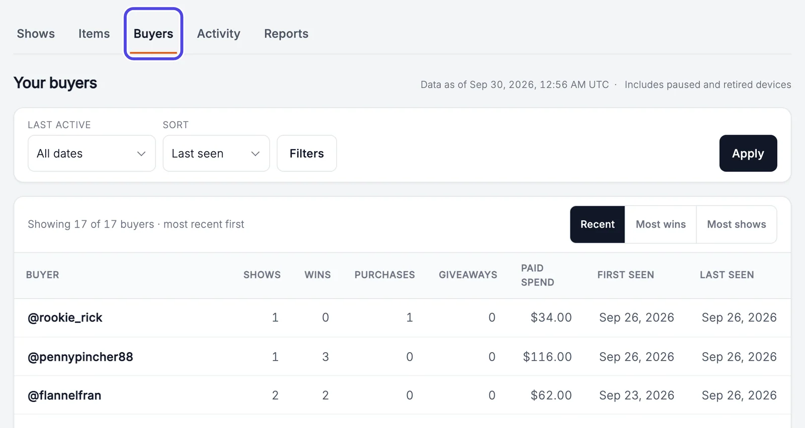Screen dimensions: 805x428
Task: Click @flannelfran's first seen Sep 23, 2026
Action: (636, 395)
